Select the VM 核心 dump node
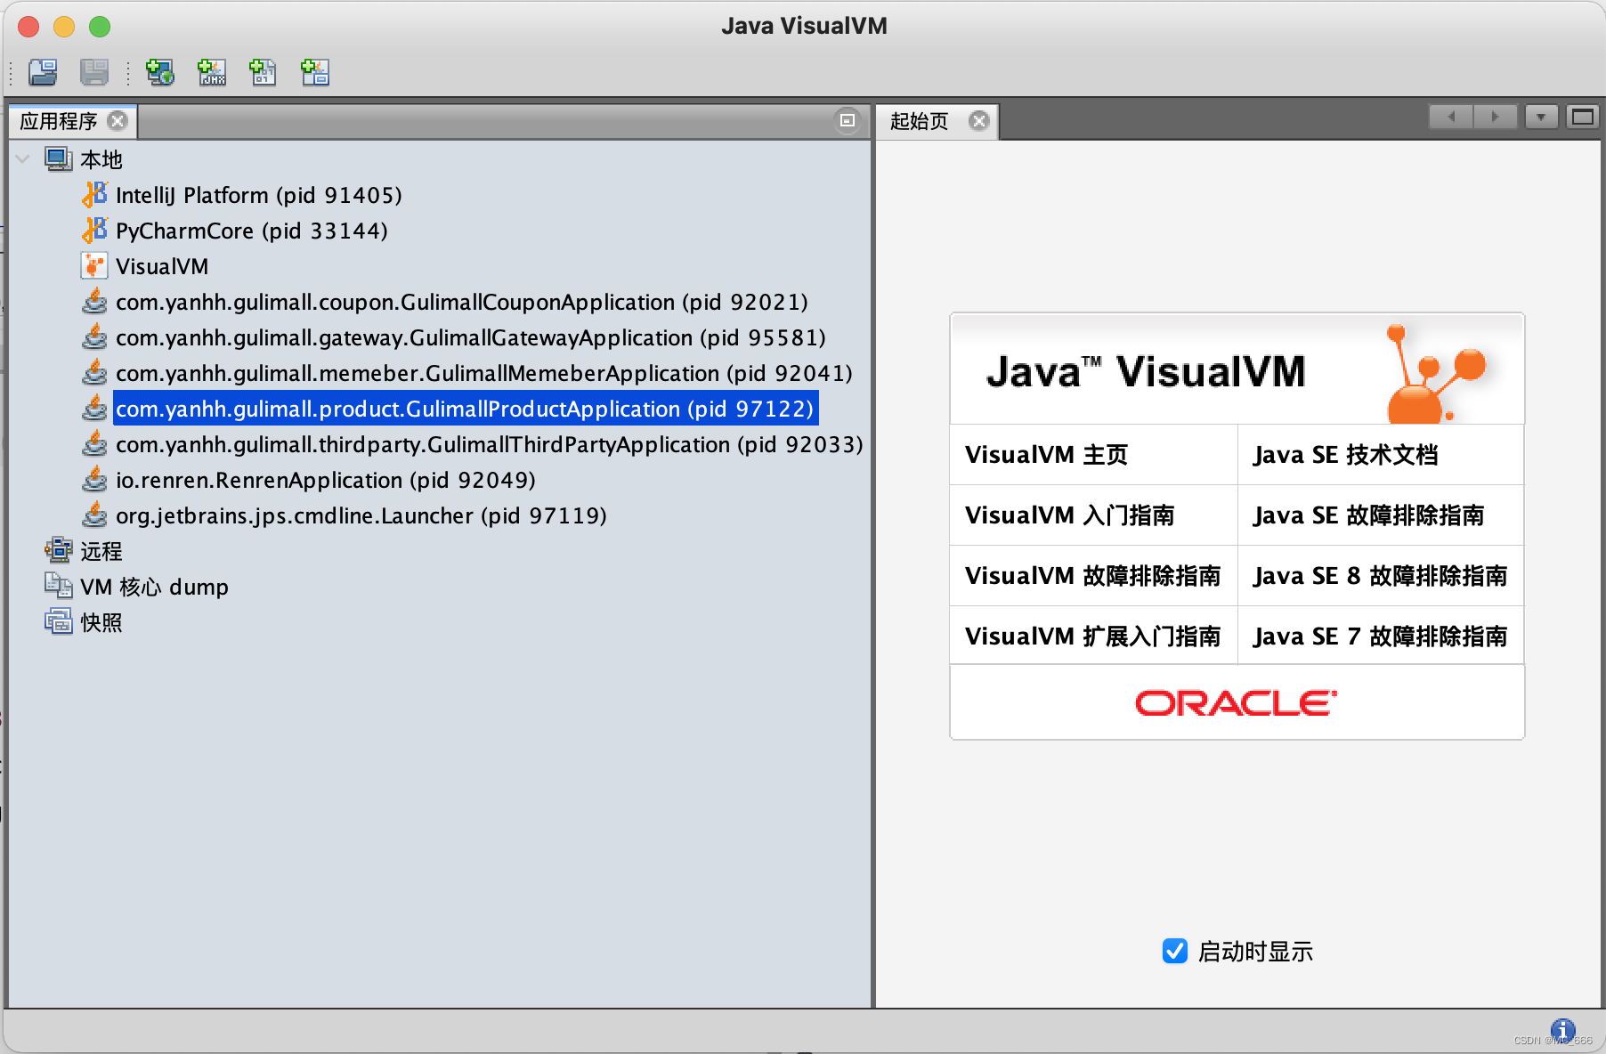The height and width of the screenshot is (1054, 1606). [155, 587]
